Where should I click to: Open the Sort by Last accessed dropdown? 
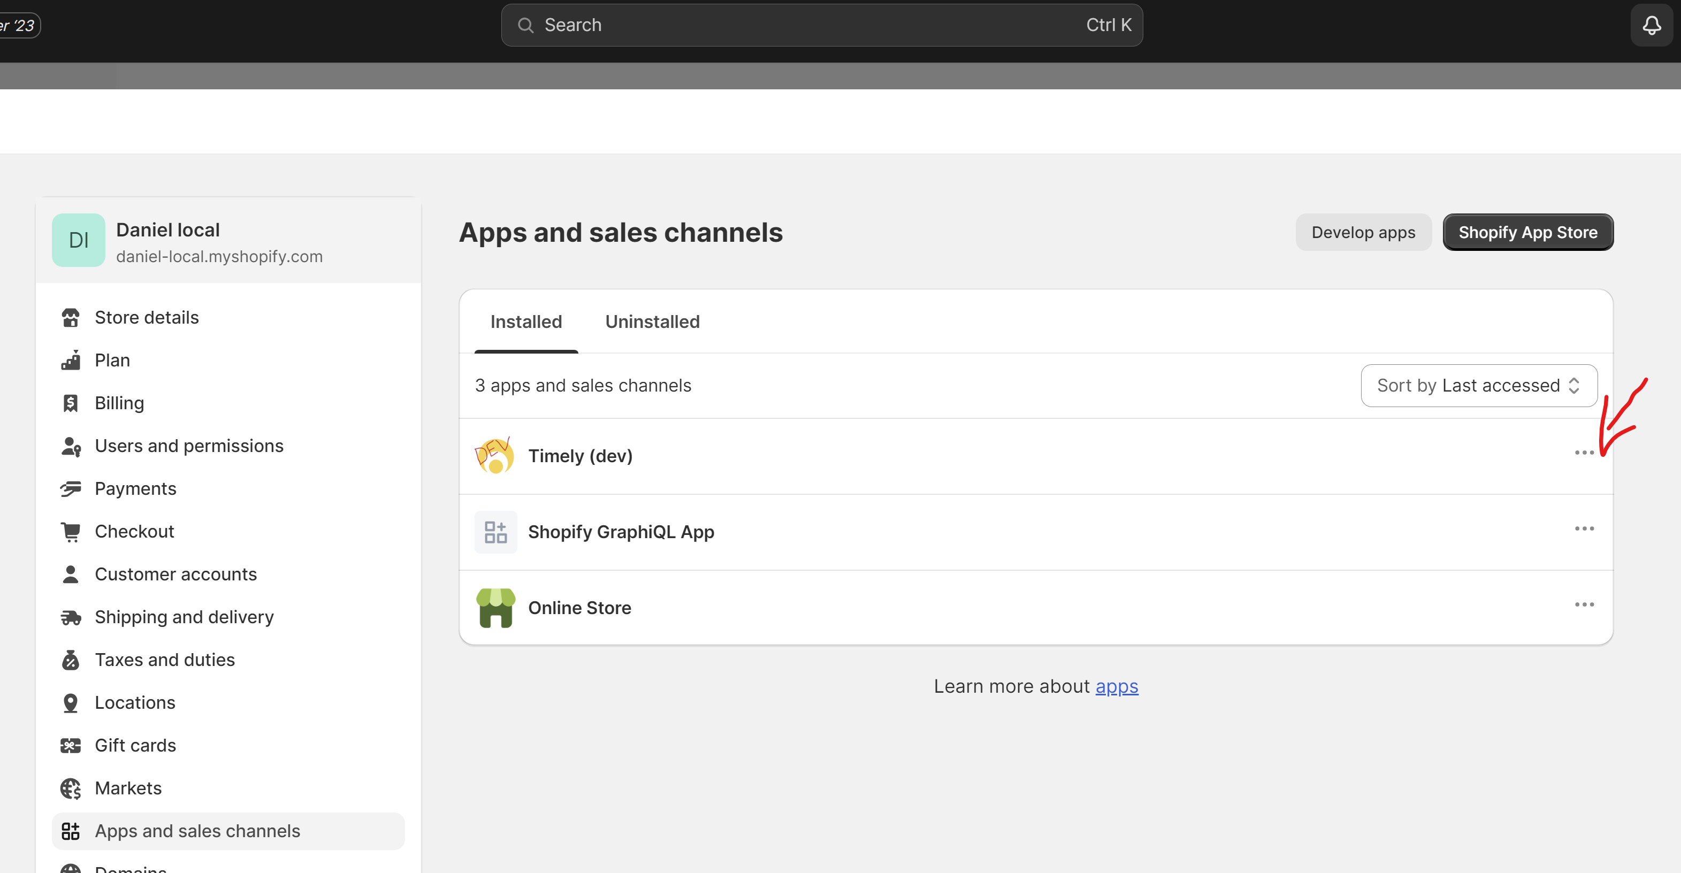pos(1479,386)
